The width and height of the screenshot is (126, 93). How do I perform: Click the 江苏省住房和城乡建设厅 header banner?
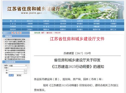coord(63,10)
